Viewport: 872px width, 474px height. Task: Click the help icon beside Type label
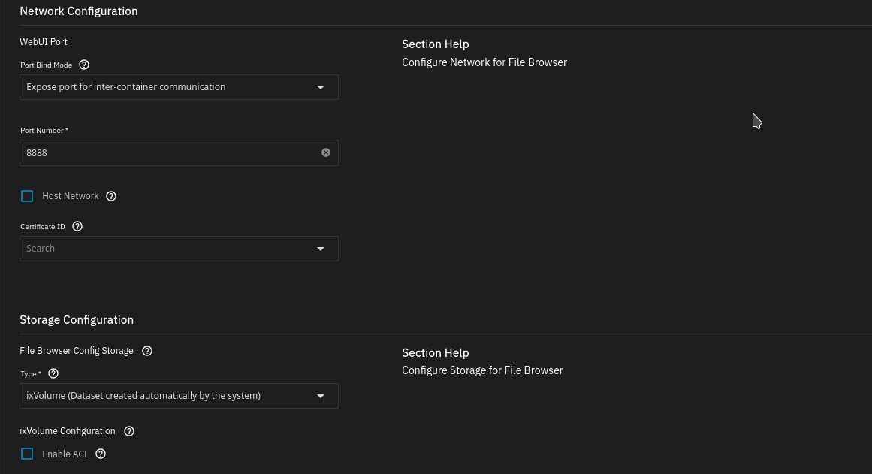[53, 373]
